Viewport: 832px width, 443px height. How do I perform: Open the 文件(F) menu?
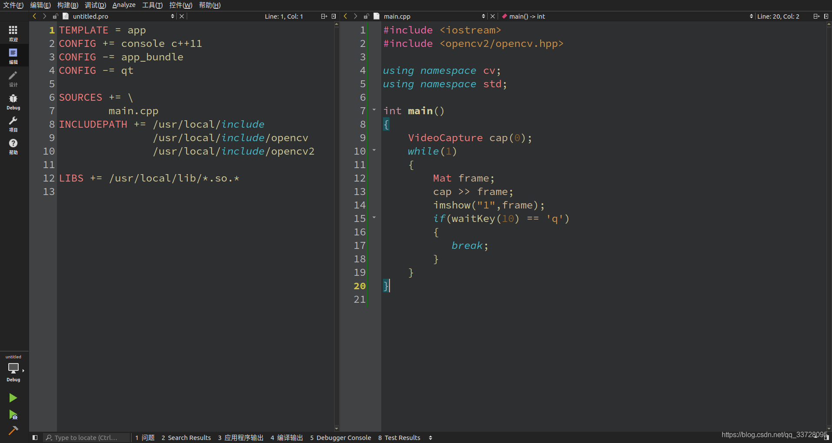[x=13, y=5]
